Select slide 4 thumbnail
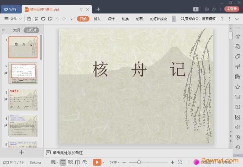The height and width of the screenshot is (167, 243). pos(23,125)
